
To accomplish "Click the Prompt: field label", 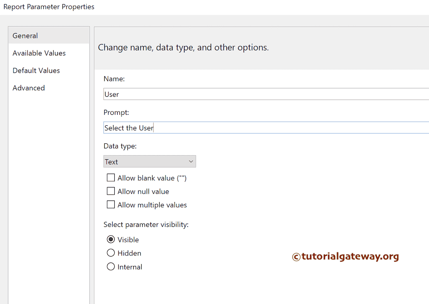I will 116,112.
